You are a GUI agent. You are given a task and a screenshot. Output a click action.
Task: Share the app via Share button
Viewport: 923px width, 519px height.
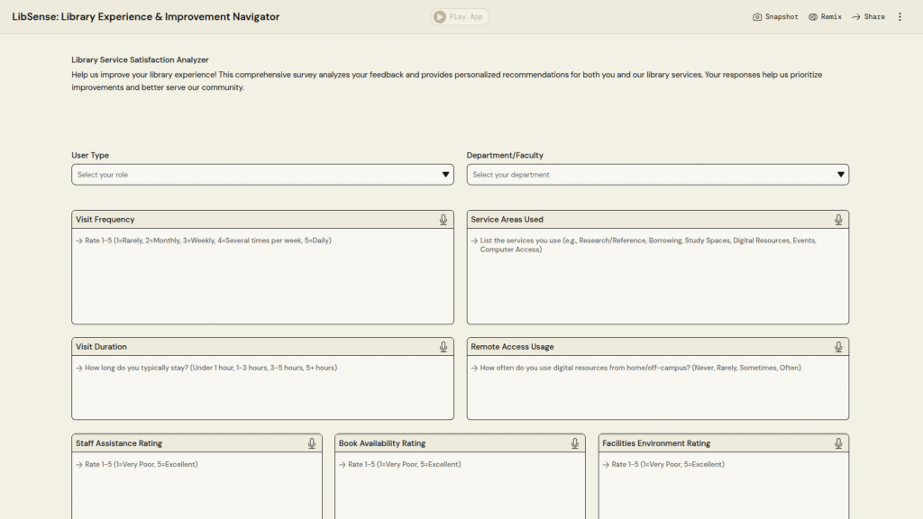click(x=868, y=17)
